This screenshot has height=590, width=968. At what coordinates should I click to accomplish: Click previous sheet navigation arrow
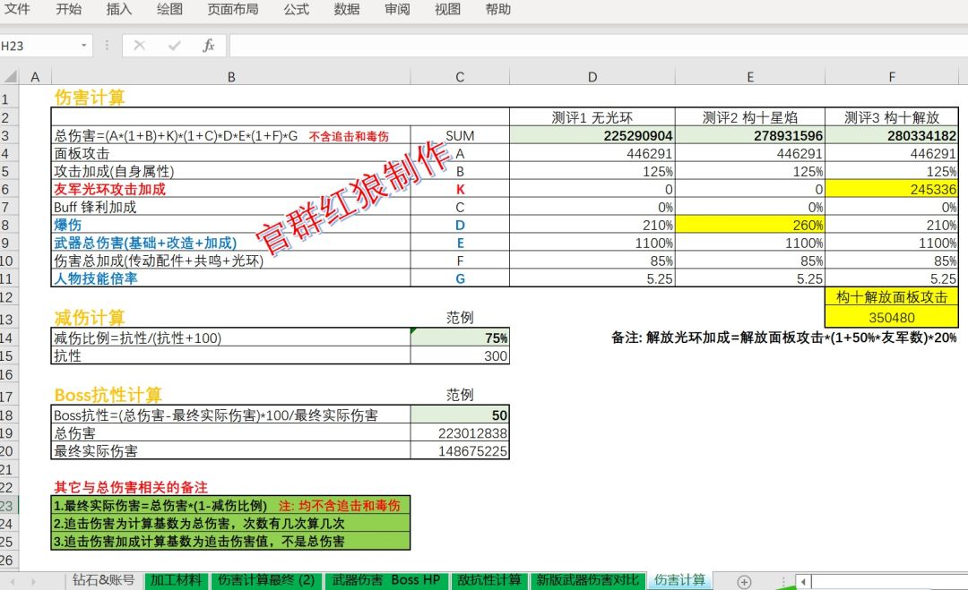pyautogui.click(x=13, y=581)
